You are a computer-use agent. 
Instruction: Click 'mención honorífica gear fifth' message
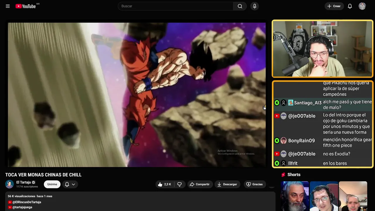[347, 142]
